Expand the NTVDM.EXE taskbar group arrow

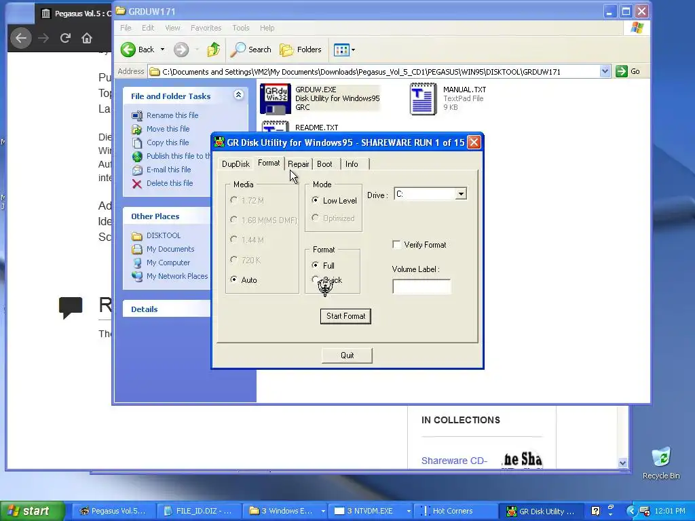409,511
